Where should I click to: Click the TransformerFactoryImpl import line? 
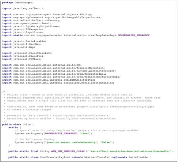tap(61, 77)
